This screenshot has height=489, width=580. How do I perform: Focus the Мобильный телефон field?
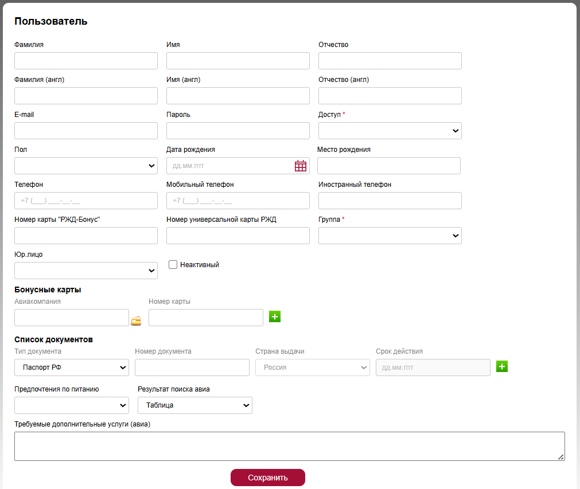[238, 201]
